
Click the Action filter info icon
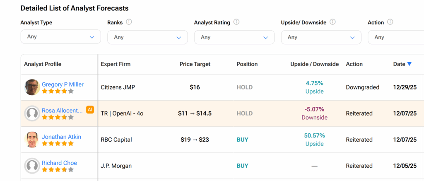390,22
